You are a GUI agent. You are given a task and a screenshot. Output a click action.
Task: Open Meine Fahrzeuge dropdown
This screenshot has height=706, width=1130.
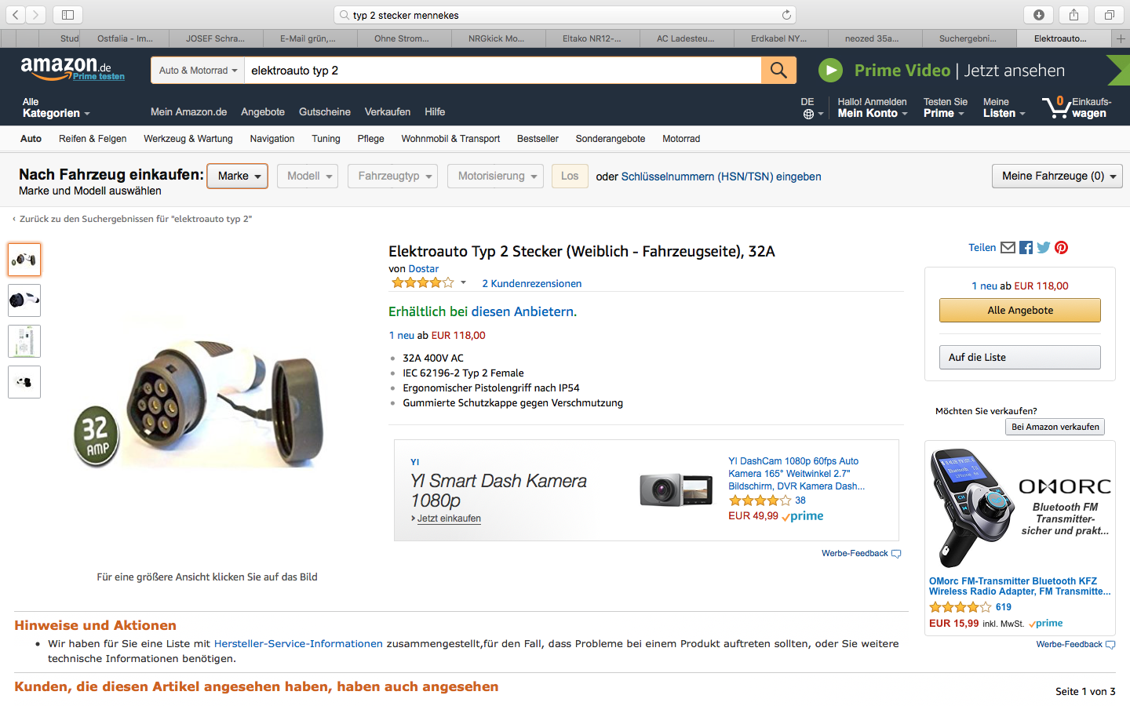click(1057, 176)
